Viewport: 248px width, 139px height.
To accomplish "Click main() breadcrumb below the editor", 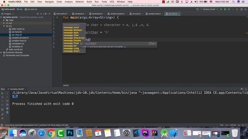I will (66, 85).
